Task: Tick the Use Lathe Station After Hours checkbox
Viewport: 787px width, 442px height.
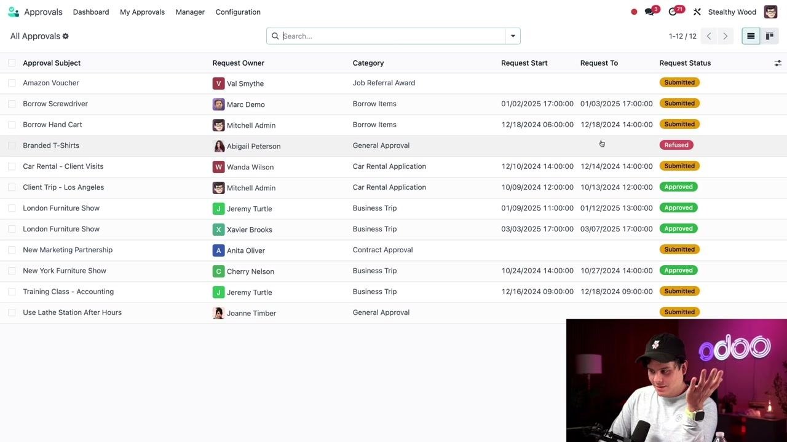Action: coord(12,312)
